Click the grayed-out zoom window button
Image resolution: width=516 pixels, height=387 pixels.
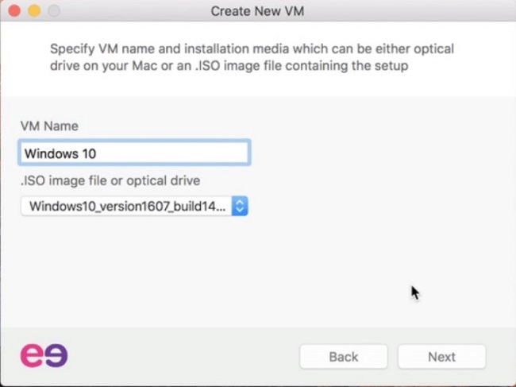(x=53, y=11)
